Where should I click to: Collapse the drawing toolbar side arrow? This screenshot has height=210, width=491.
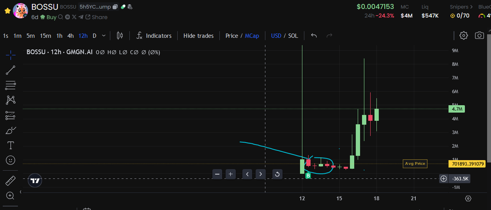click(20, 191)
